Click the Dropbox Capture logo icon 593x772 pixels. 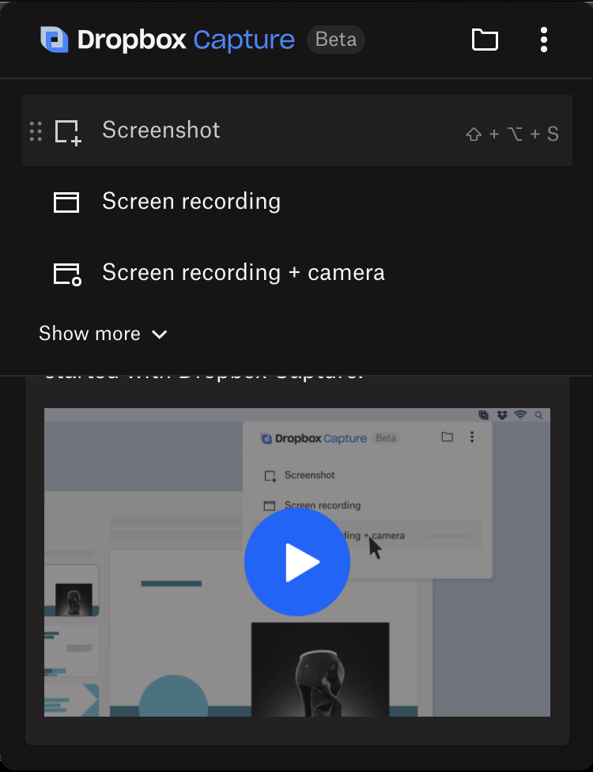click(54, 40)
